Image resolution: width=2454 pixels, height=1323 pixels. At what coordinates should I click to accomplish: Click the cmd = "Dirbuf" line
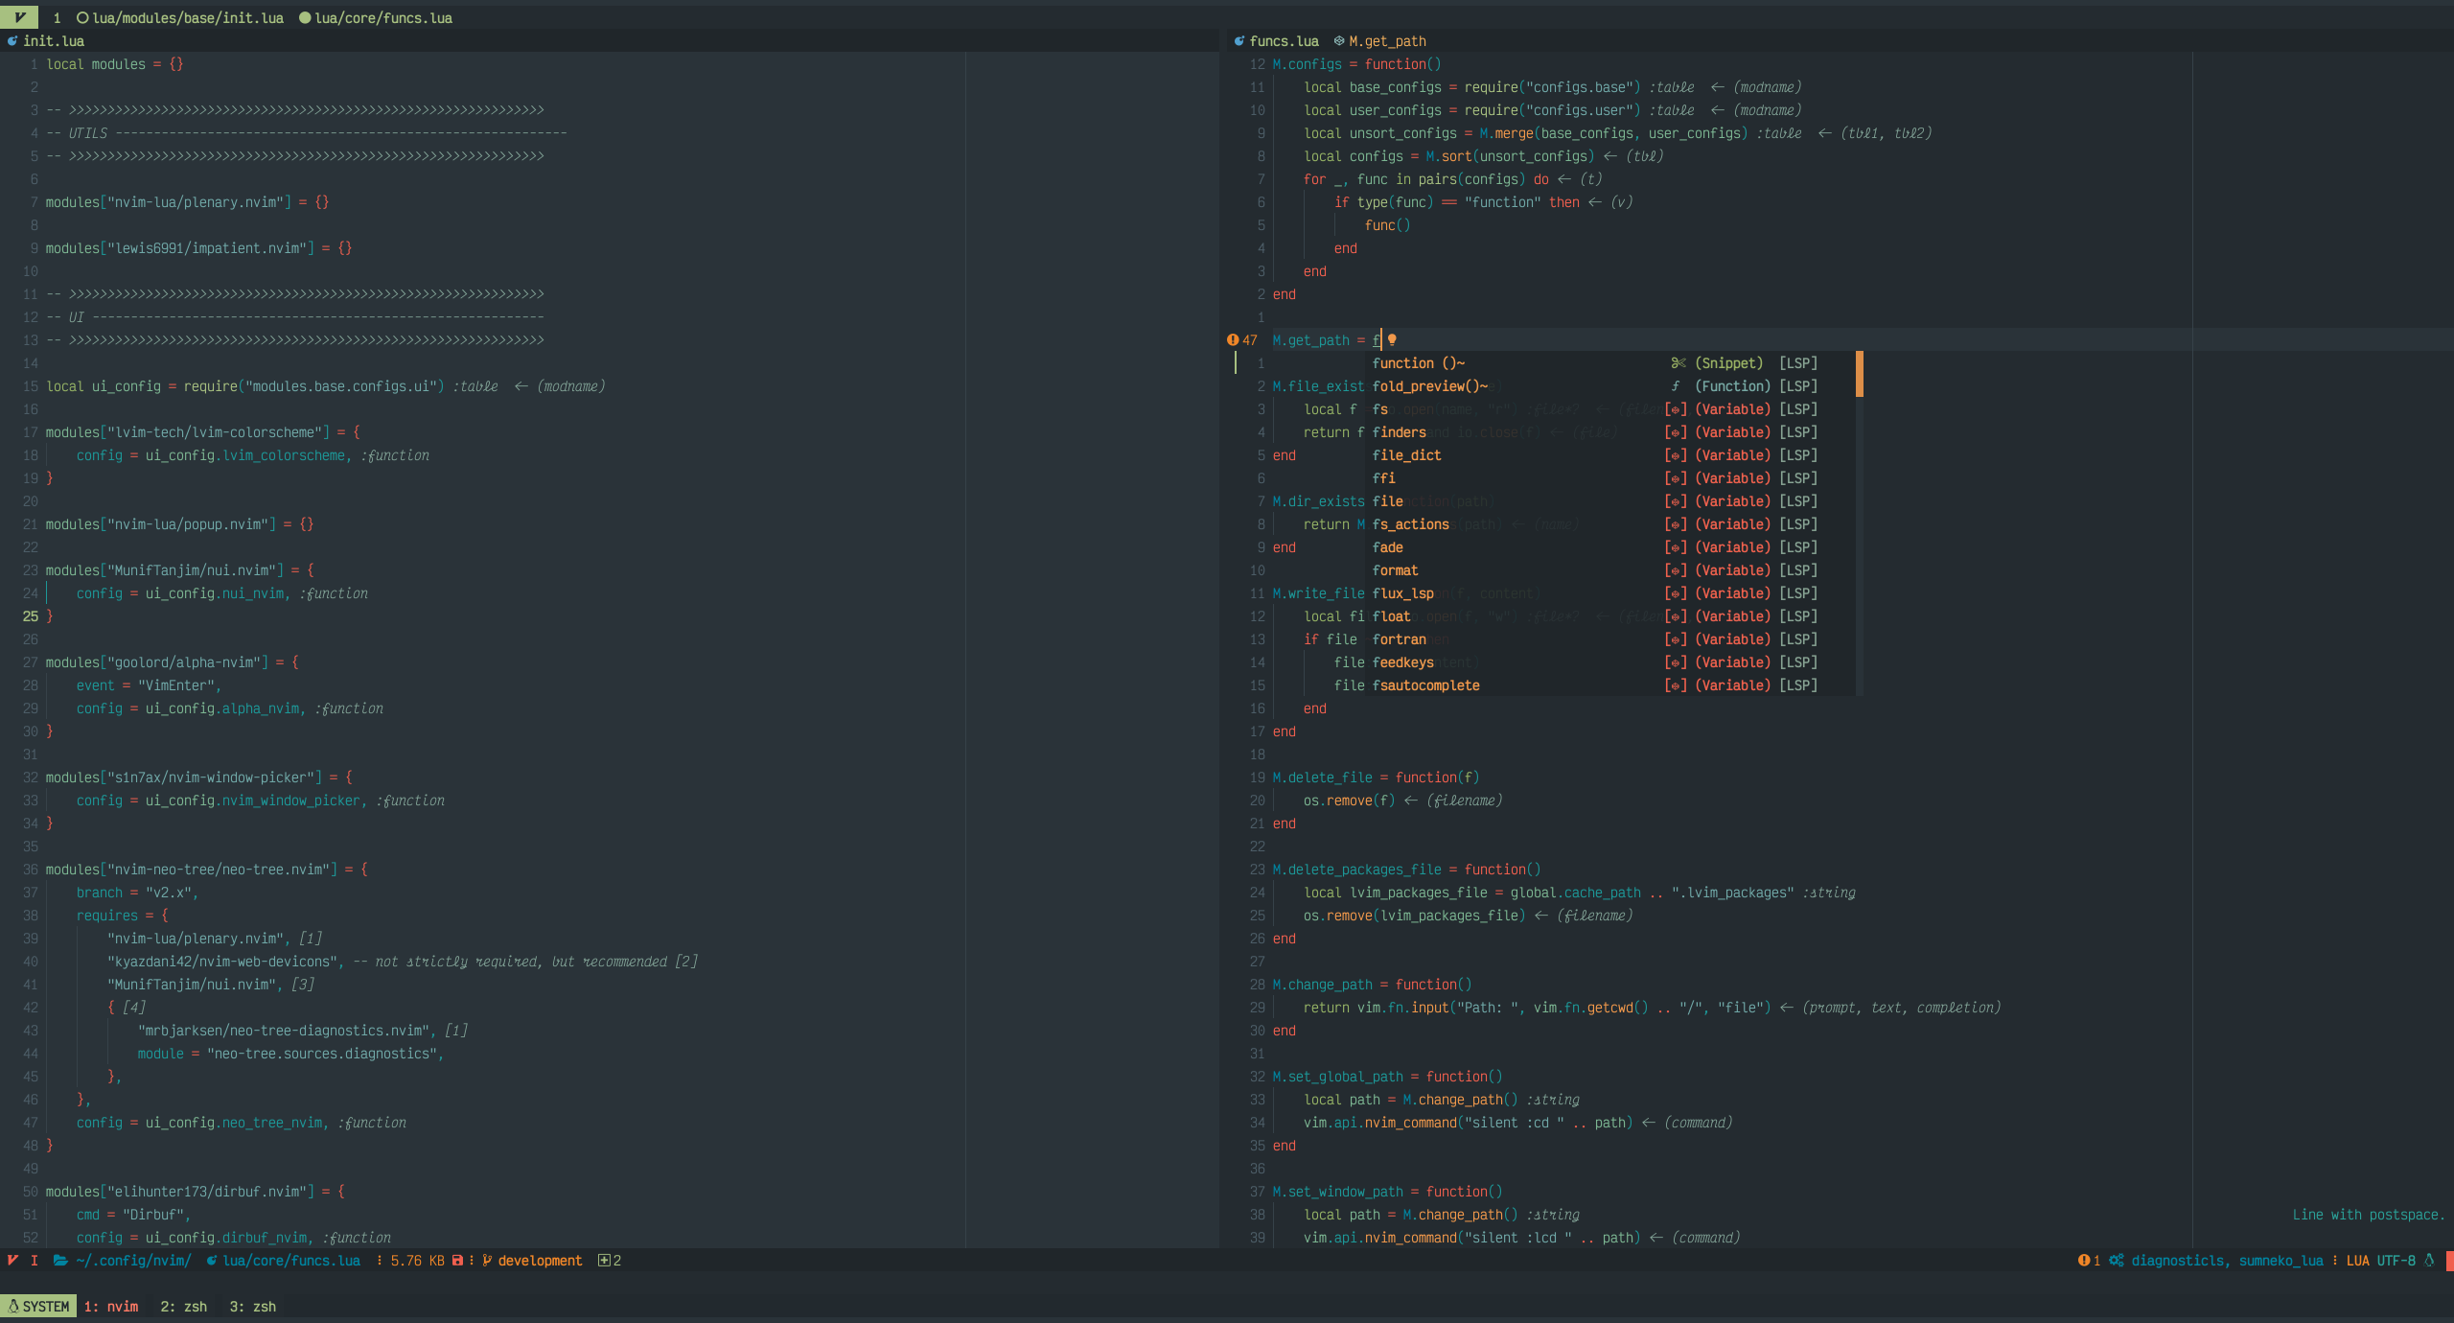point(133,1215)
